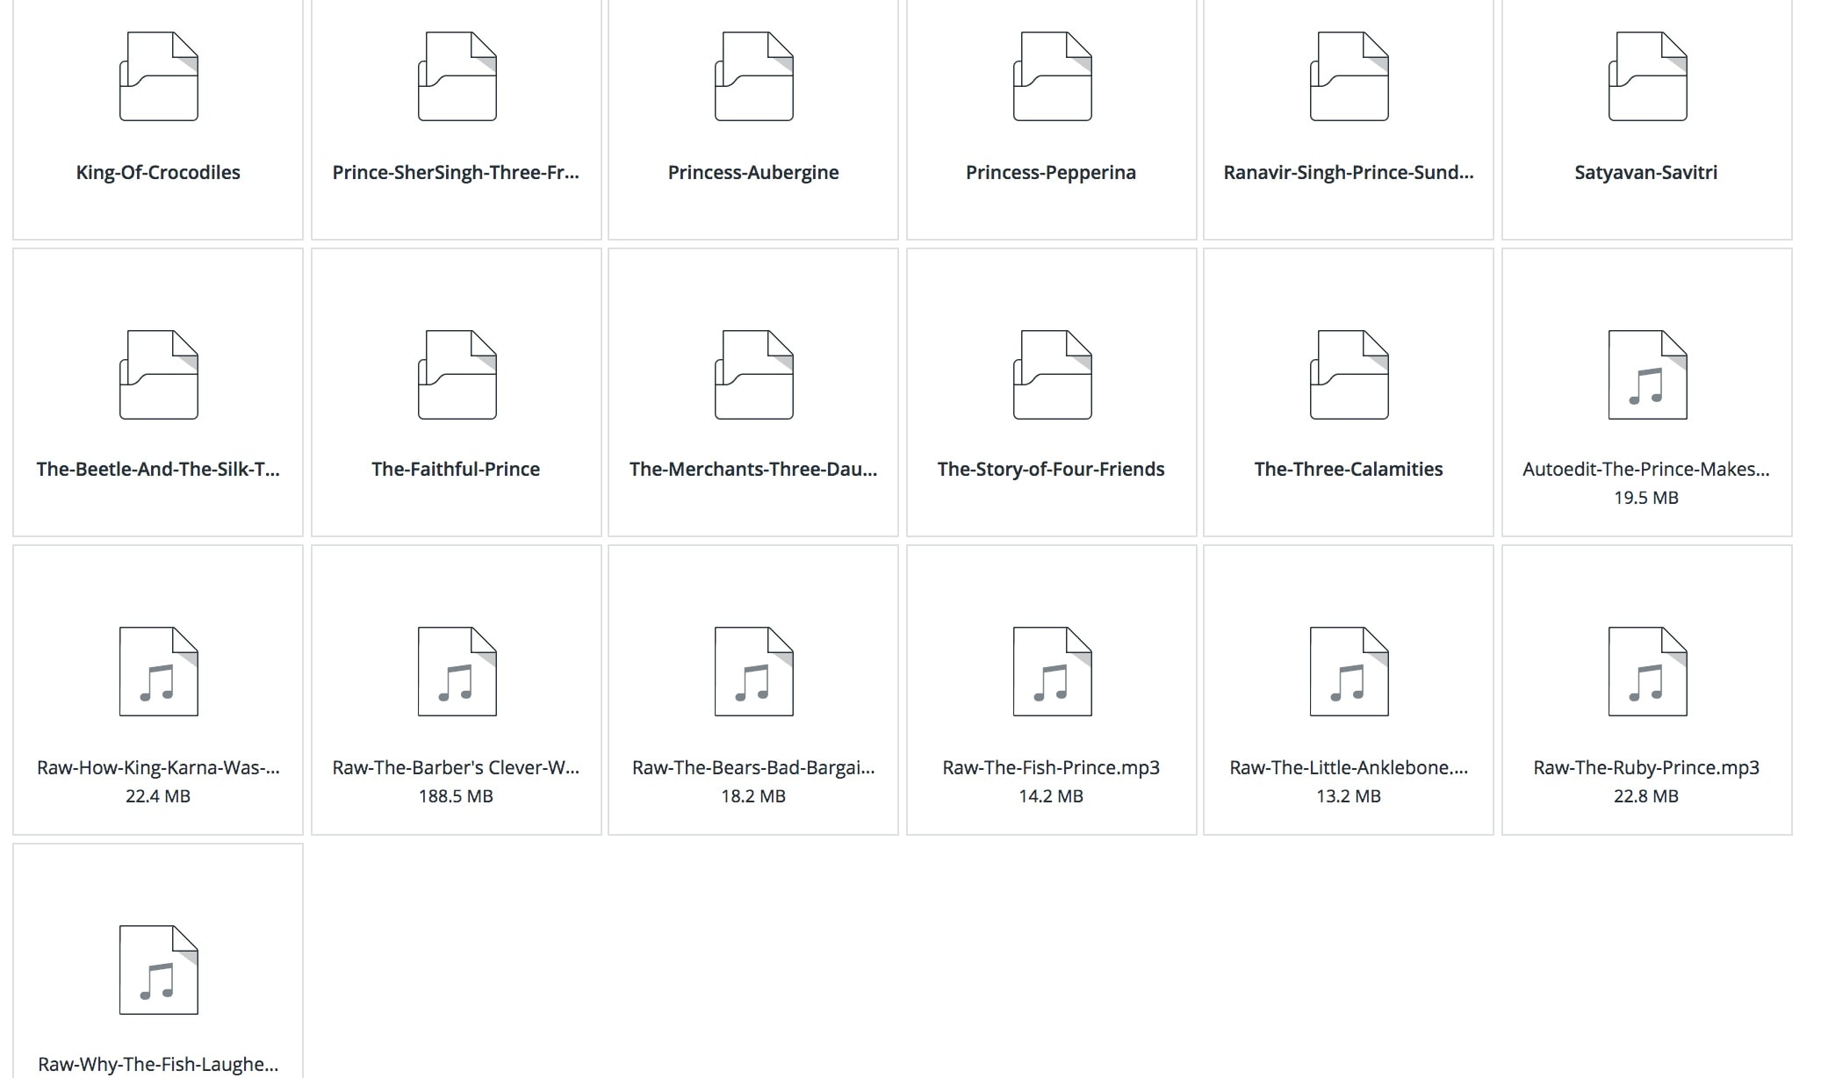Select the Raw-The-Little-Anklebone audio icon
The width and height of the screenshot is (1821, 1078).
click(x=1350, y=672)
